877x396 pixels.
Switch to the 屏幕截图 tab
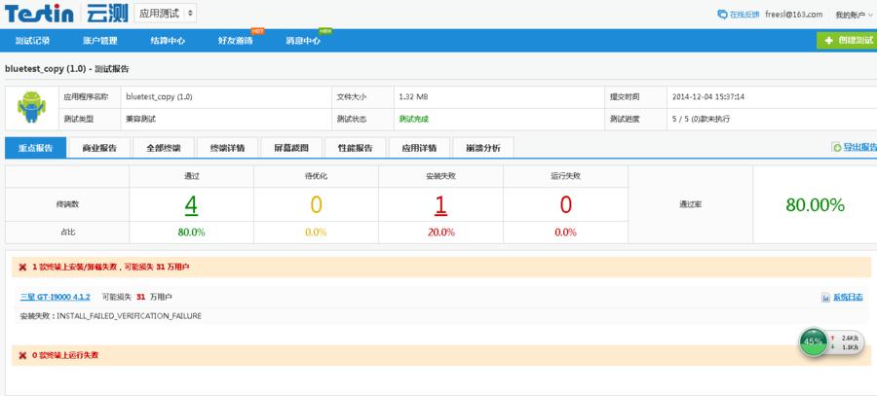click(x=290, y=148)
